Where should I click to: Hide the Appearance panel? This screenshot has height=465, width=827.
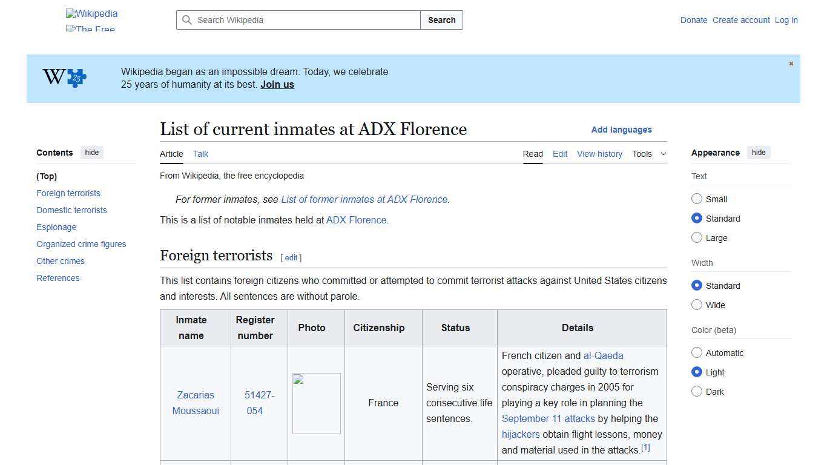pyautogui.click(x=759, y=153)
